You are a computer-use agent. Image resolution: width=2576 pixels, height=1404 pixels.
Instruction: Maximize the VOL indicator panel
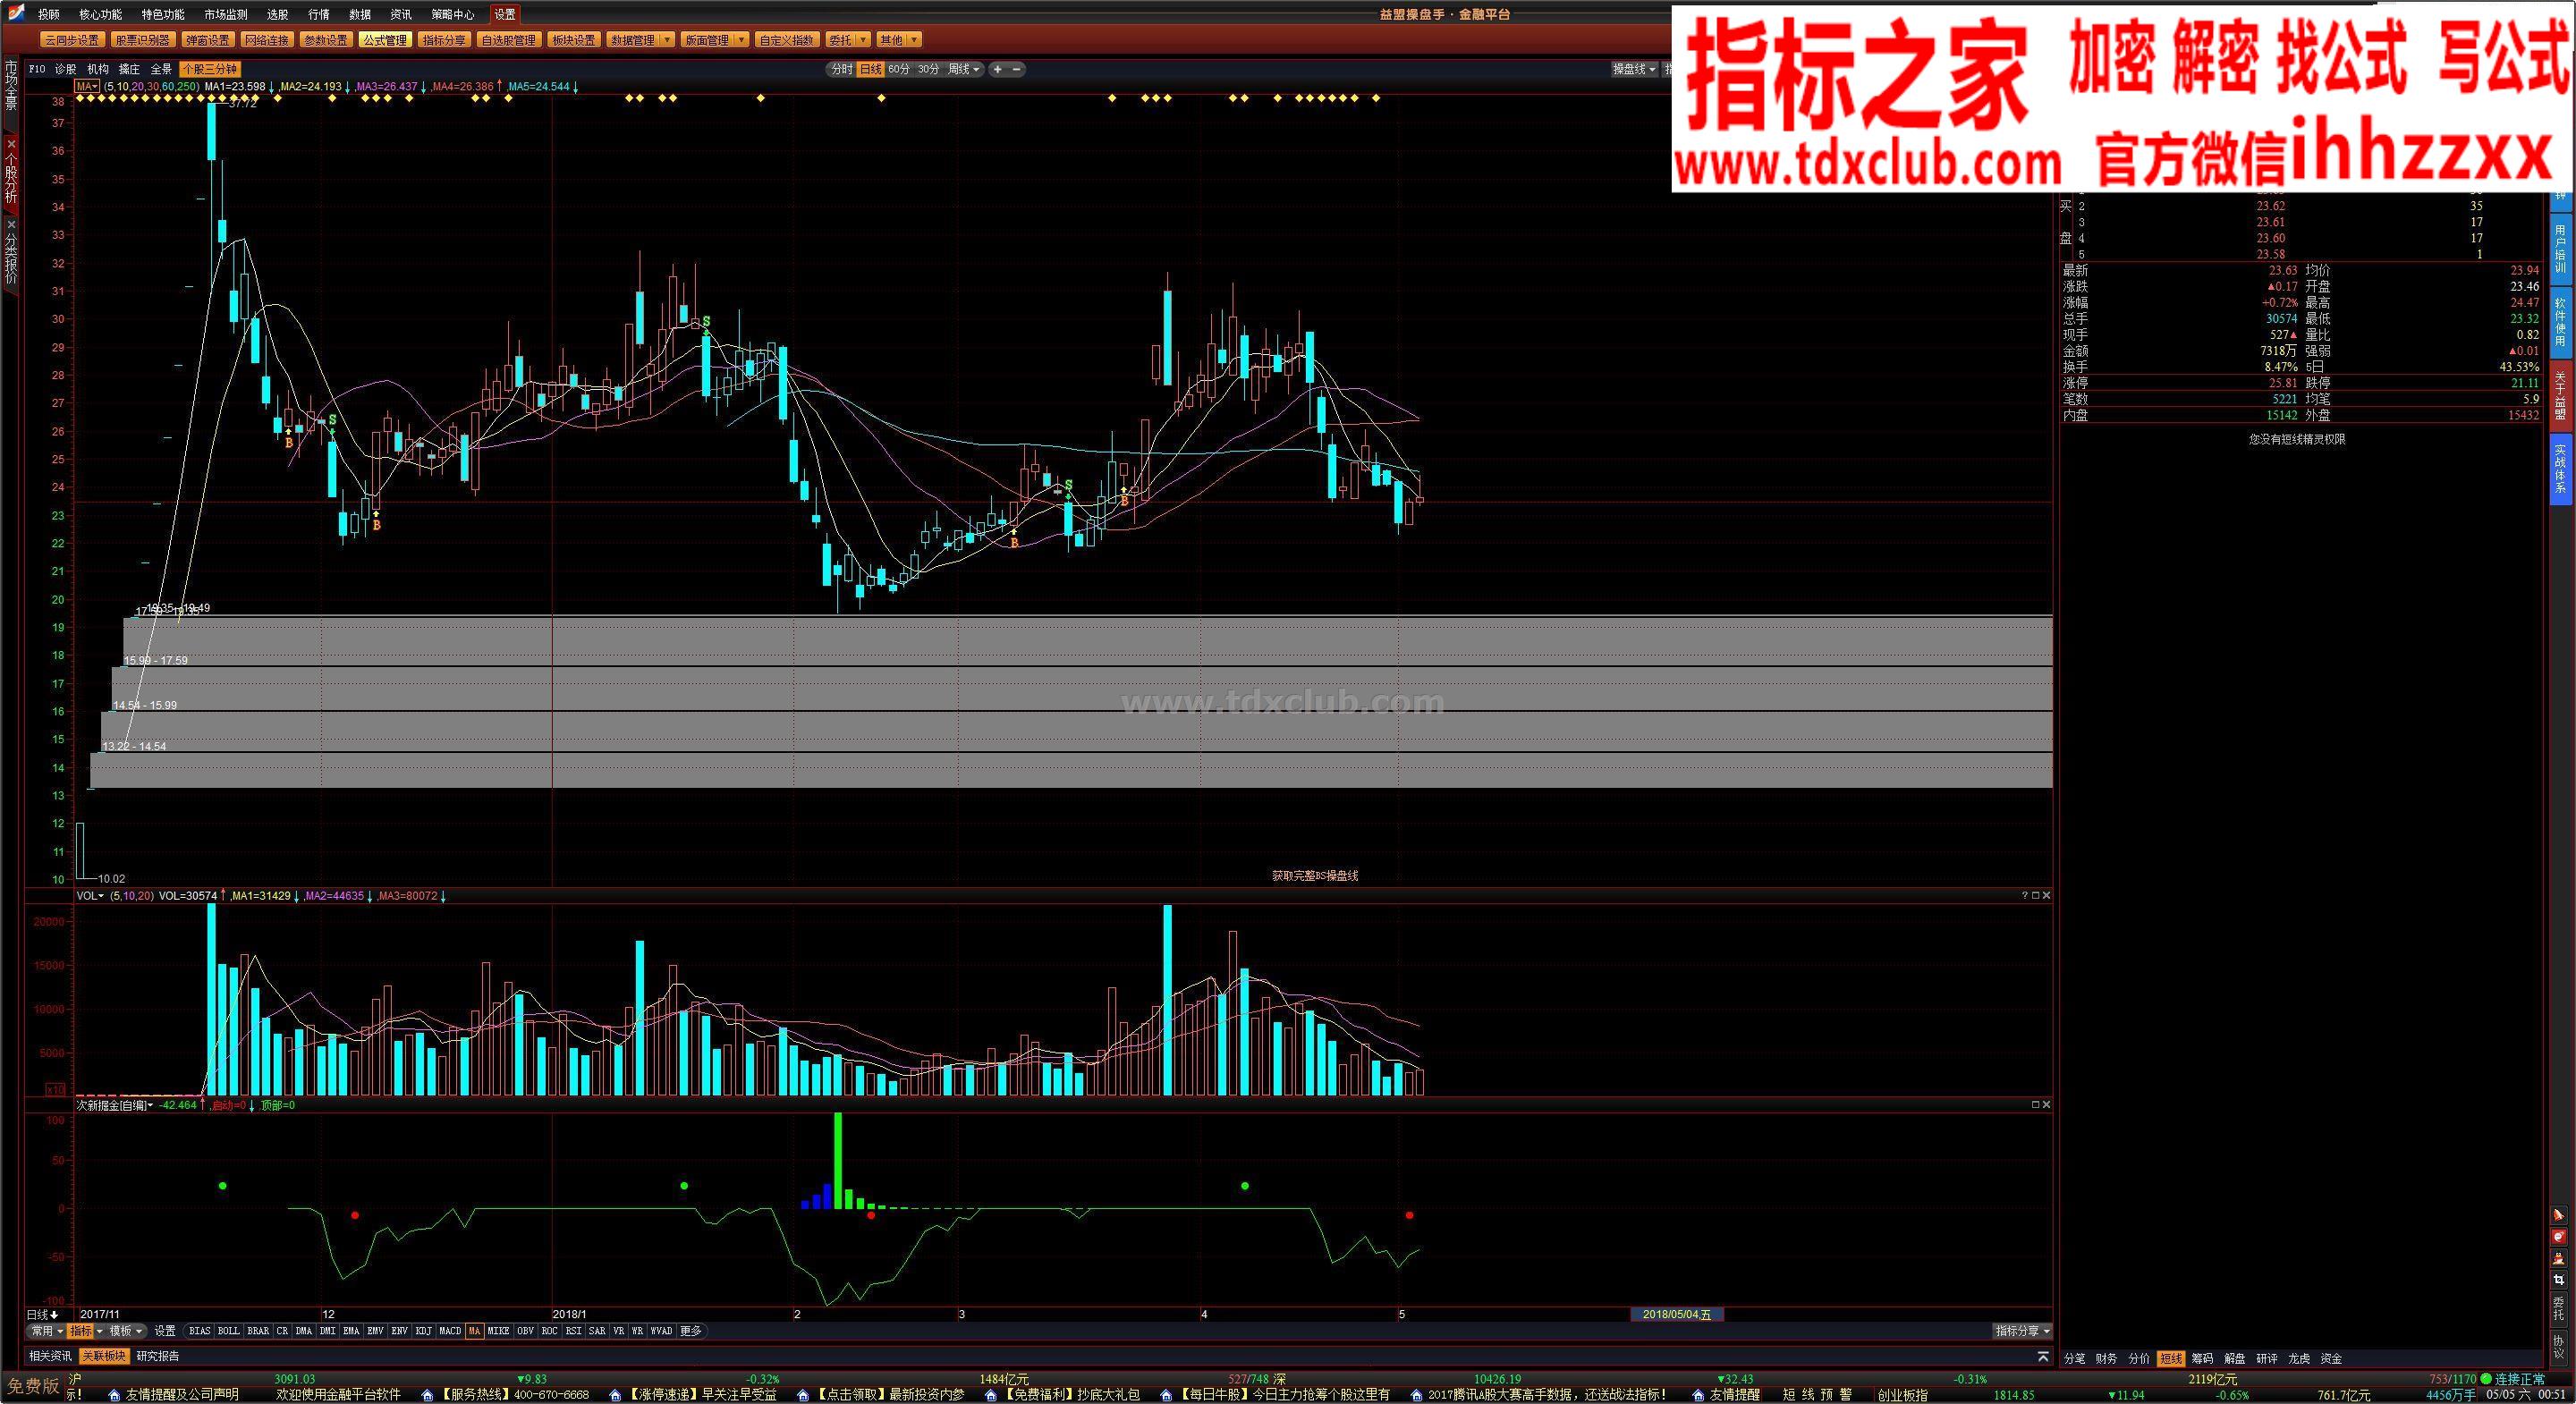coord(2035,896)
